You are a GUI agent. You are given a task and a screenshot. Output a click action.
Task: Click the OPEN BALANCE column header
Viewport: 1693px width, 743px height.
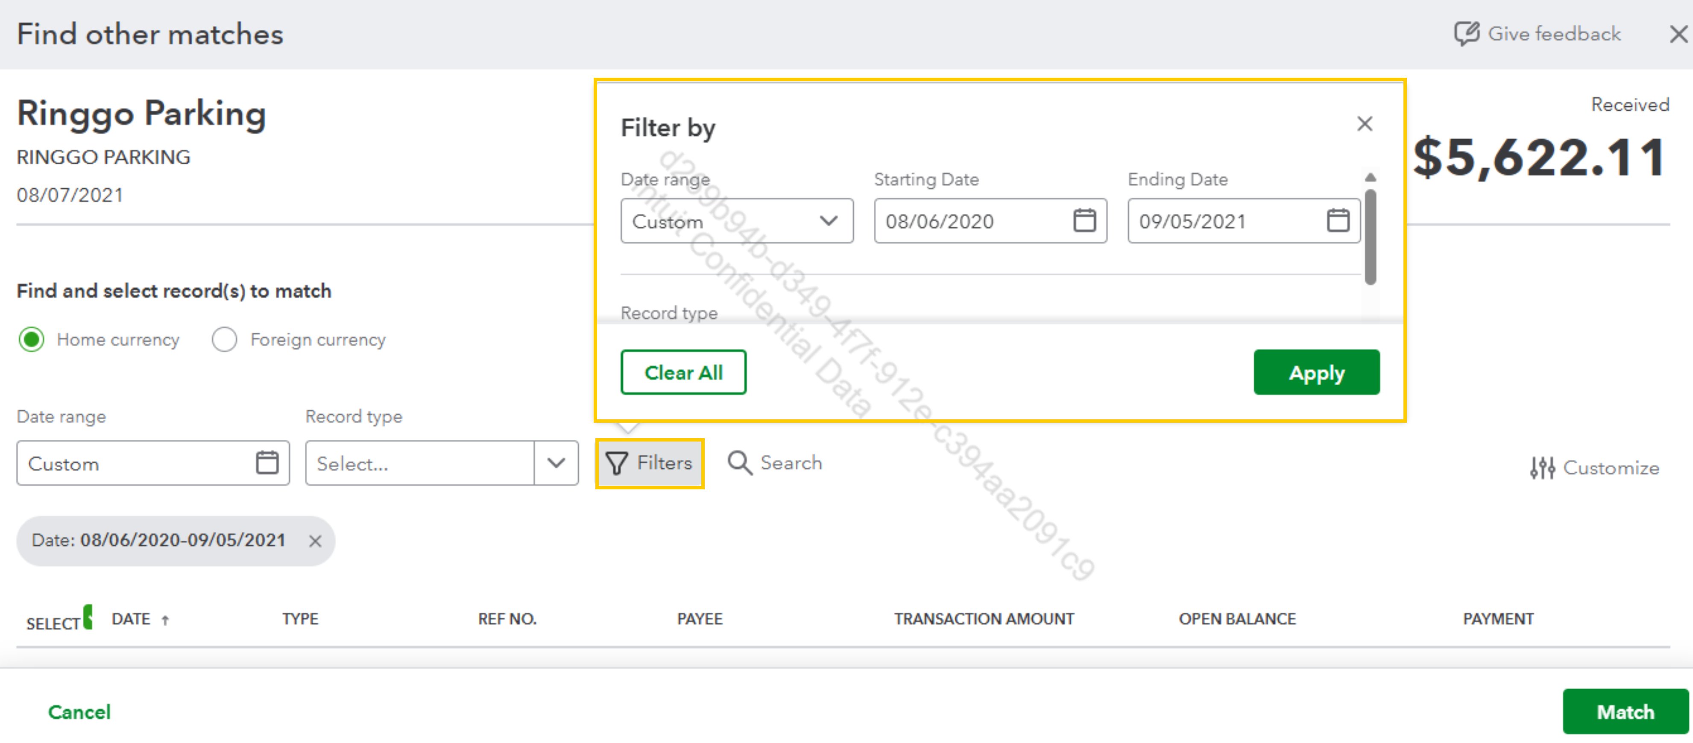tap(1237, 619)
